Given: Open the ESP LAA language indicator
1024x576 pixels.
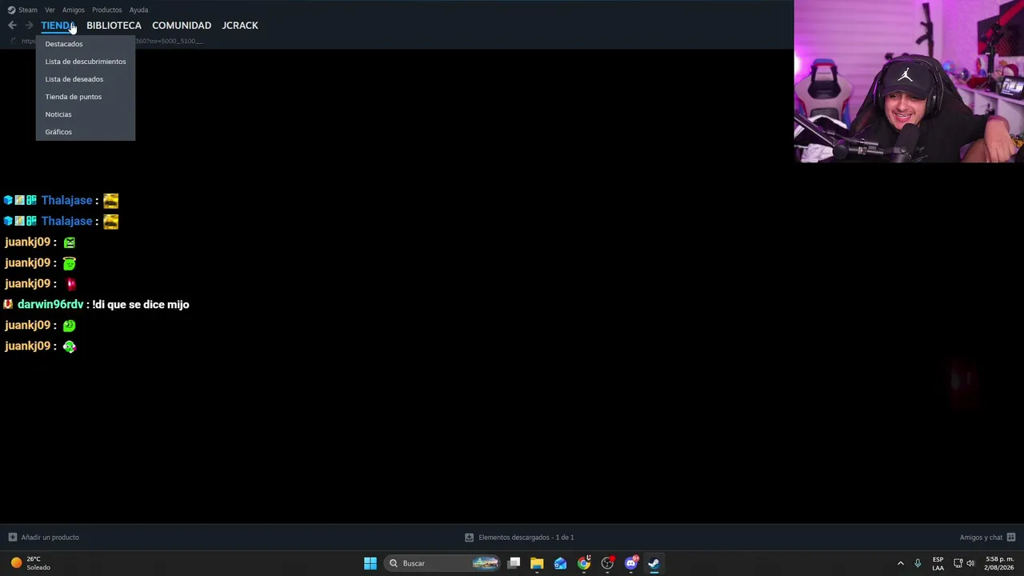Looking at the screenshot, I should (938, 563).
